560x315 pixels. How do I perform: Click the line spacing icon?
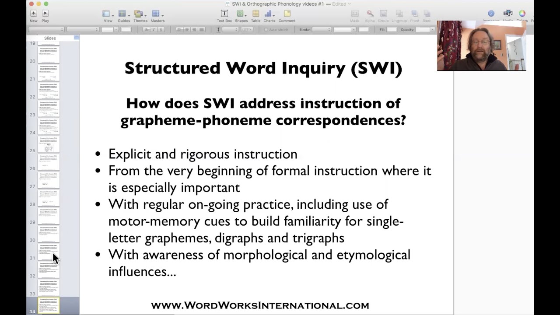218,30
